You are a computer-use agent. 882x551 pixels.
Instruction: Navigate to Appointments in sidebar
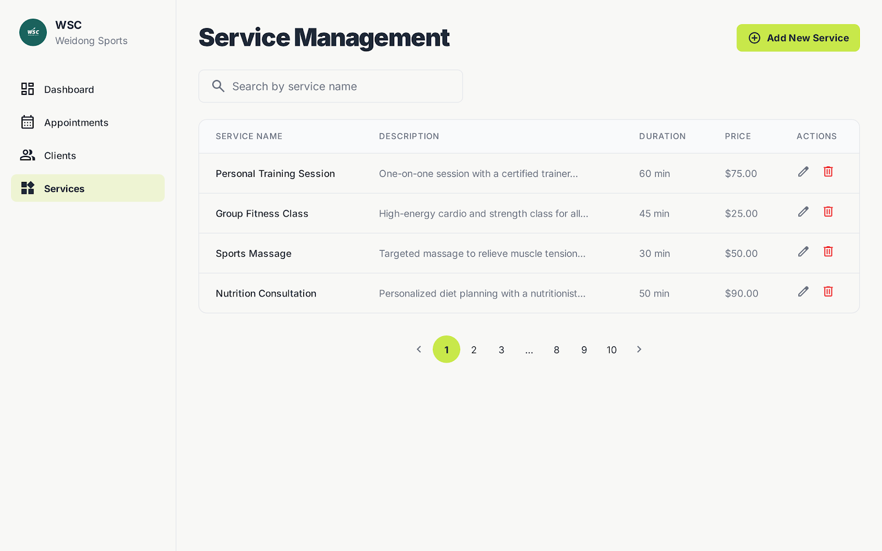[76, 122]
